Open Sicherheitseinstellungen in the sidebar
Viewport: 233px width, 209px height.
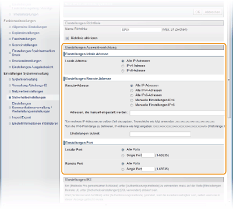coord(29,98)
